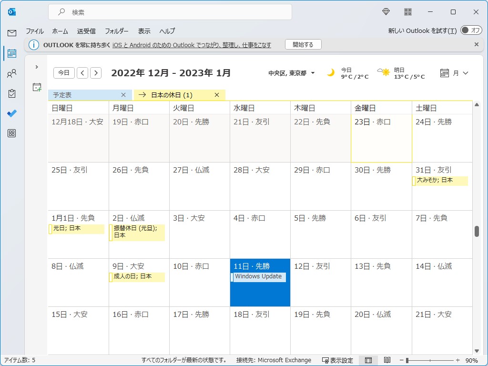488x366 pixels.
Task: Click the Outlook app logo
Action: (12, 12)
